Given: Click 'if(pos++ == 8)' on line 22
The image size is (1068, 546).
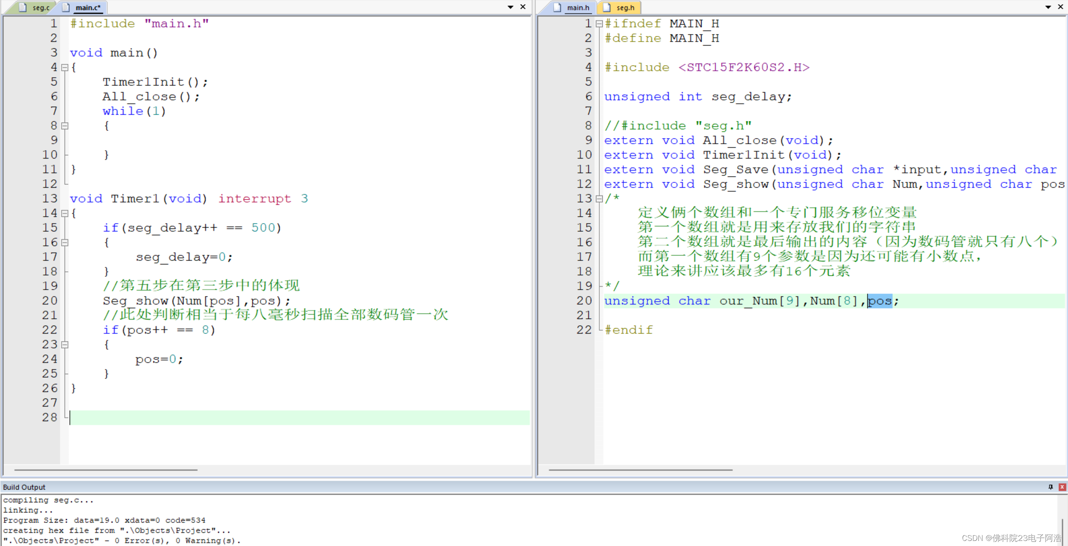Looking at the screenshot, I should click(x=159, y=330).
